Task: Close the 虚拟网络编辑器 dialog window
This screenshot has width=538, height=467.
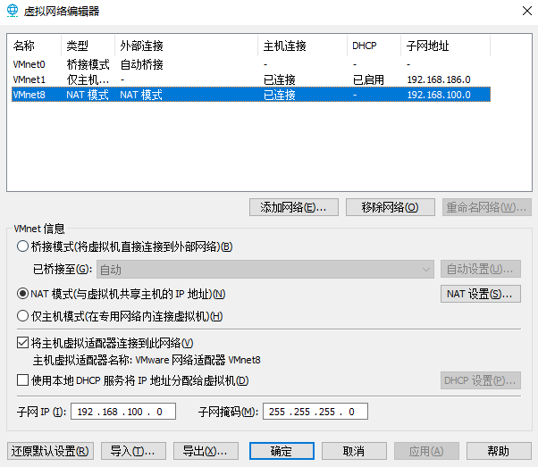Action: point(526,11)
